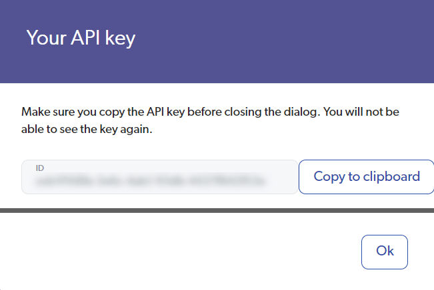Screen dimensions: 434x290
Task: Confirm the dialog with the Ok button
Action: (x=385, y=251)
